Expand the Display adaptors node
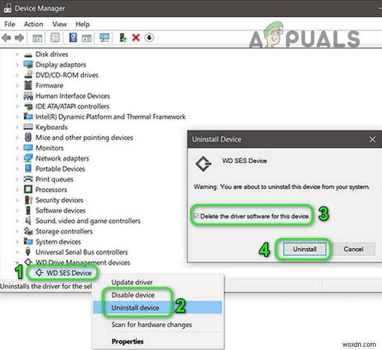The width and height of the screenshot is (382, 350). (x=17, y=65)
